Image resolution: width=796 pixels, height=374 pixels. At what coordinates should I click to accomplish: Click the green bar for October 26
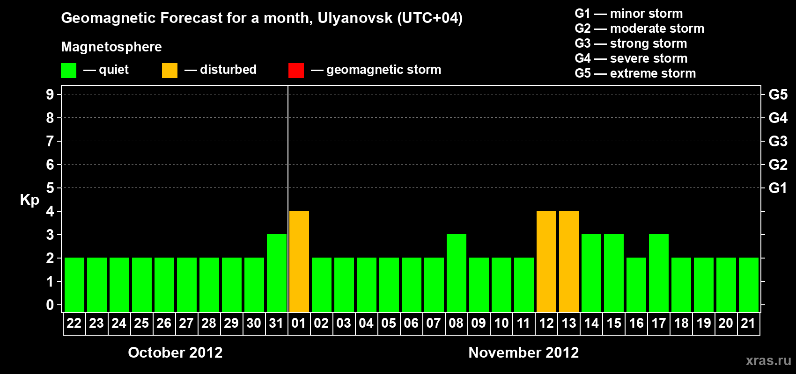pos(164,285)
